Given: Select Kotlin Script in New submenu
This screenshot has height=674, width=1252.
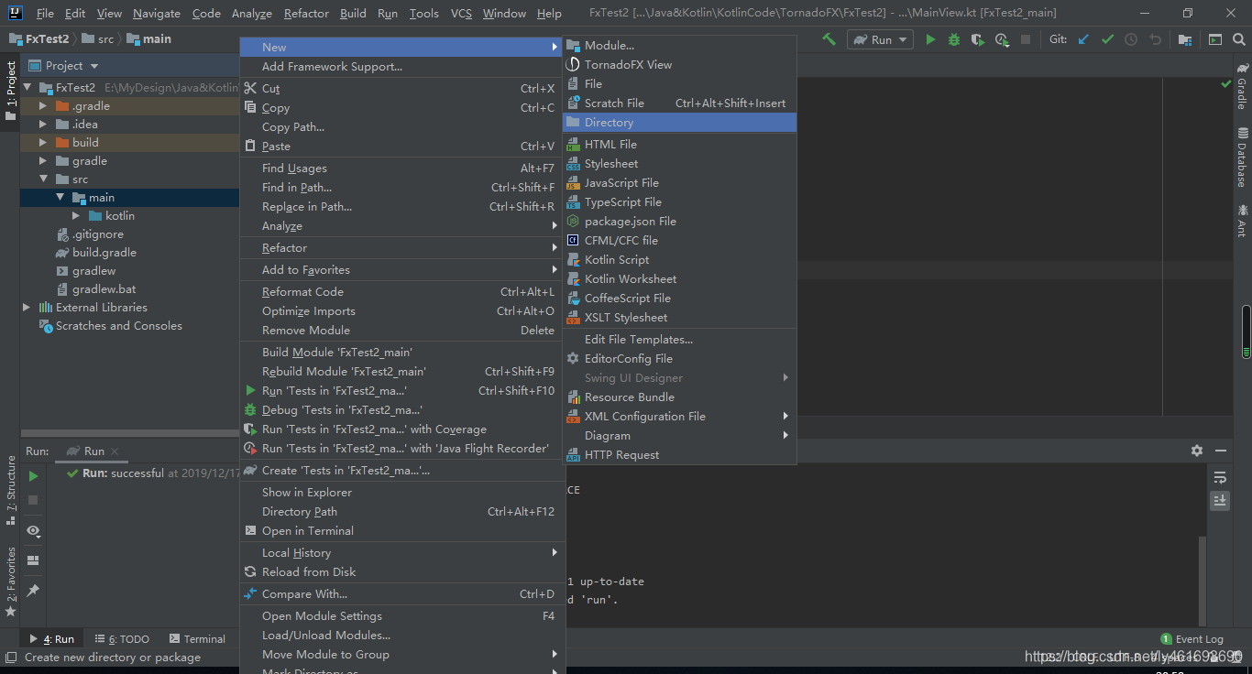Looking at the screenshot, I should (x=679, y=260).
